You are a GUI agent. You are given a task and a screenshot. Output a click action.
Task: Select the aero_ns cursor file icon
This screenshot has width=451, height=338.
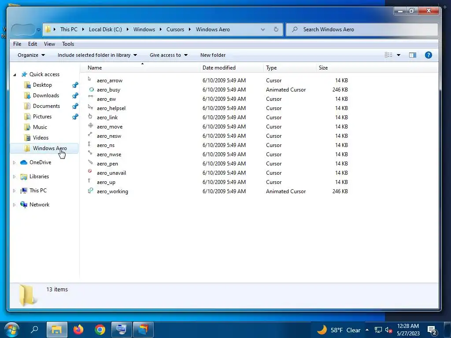[89, 144]
